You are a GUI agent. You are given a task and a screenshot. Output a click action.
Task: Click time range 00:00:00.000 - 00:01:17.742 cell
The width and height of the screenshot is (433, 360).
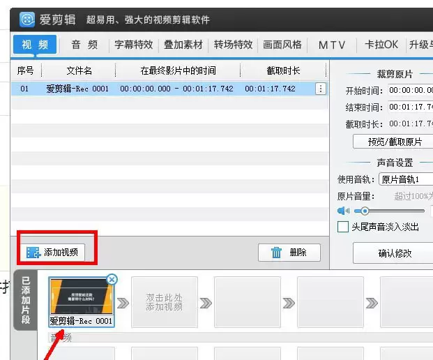point(176,89)
